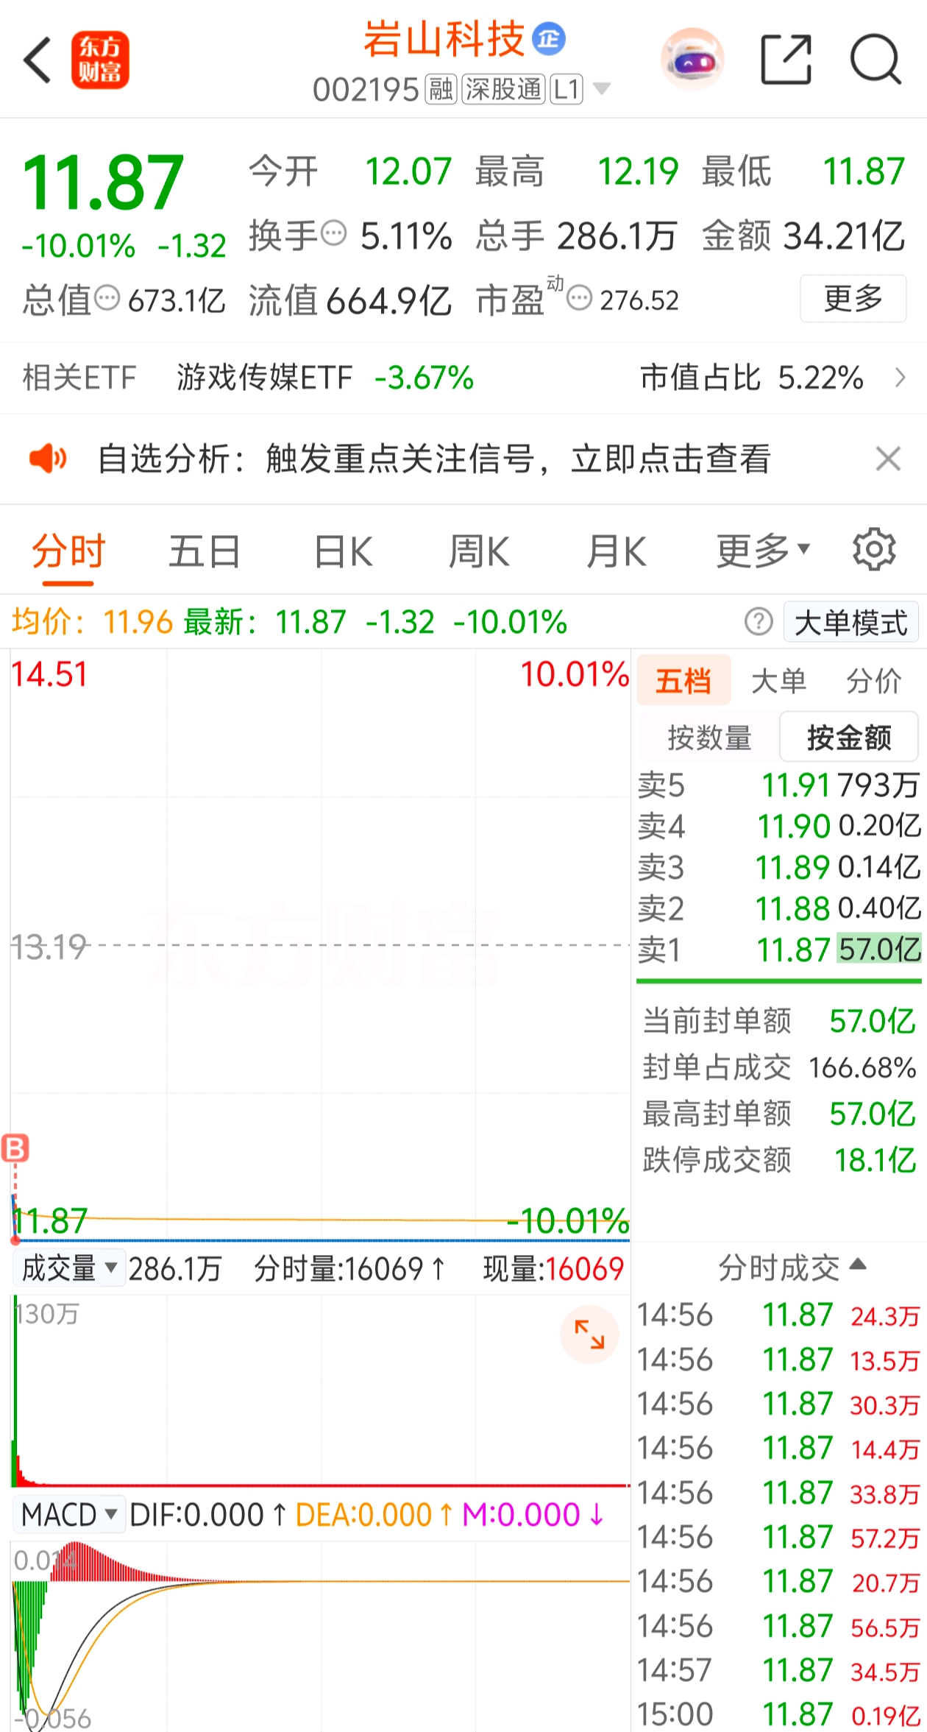Tap the 14:56 trade with 57.2万

point(779,1537)
